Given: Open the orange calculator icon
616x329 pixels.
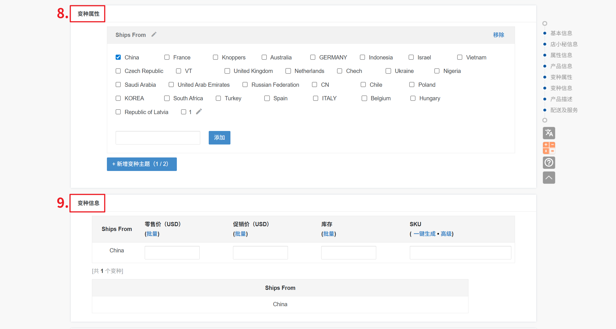Looking at the screenshot, I should tap(549, 148).
